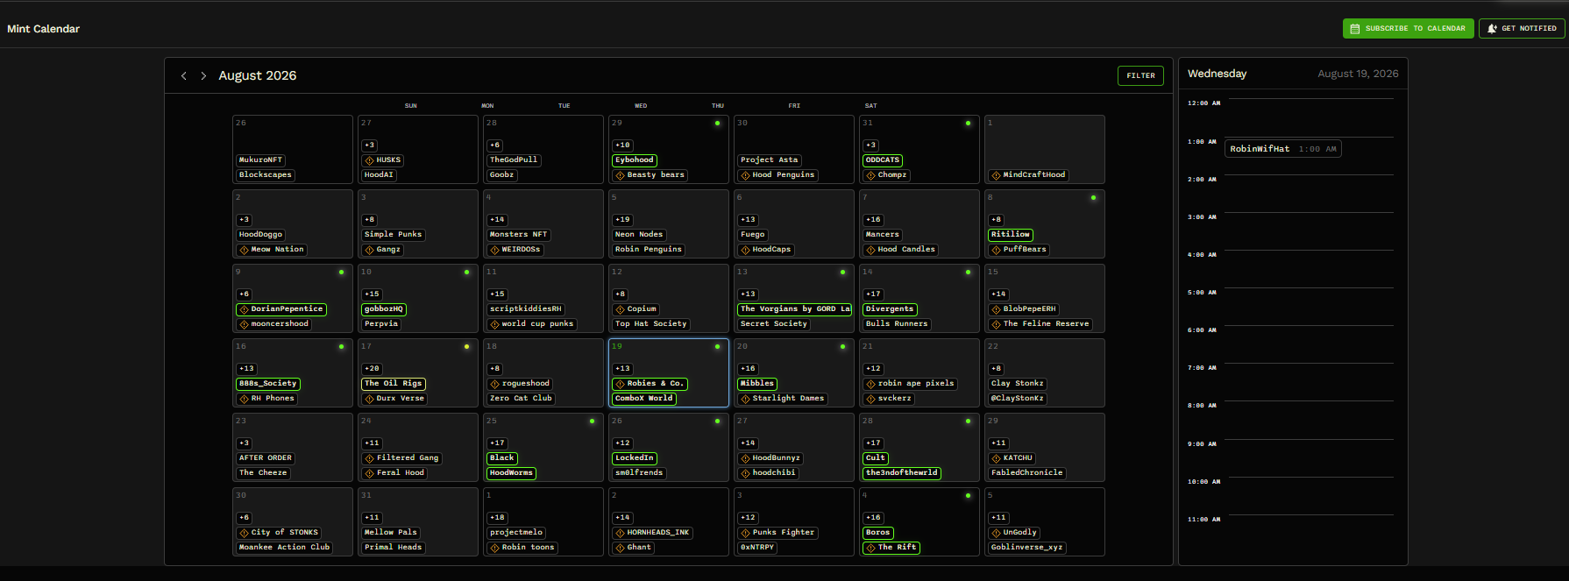Click diamond icon beside Hood Candles
Viewport: 1569px width, 581px height.
(871, 250)
